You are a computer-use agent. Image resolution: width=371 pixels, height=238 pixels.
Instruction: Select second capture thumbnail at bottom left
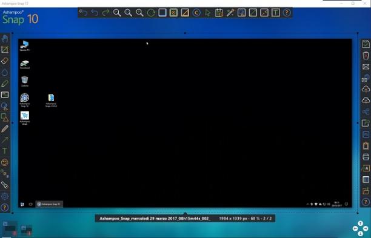[26, 230]
